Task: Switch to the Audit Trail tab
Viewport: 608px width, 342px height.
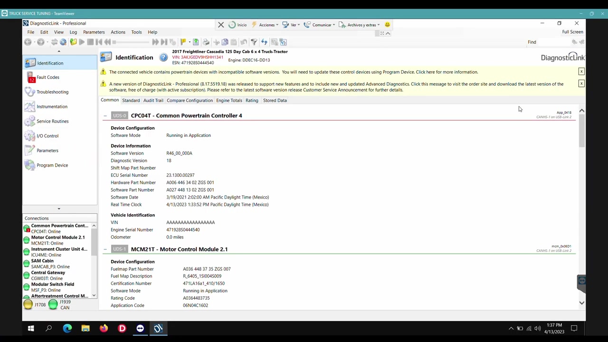Action: click(153, 100)
